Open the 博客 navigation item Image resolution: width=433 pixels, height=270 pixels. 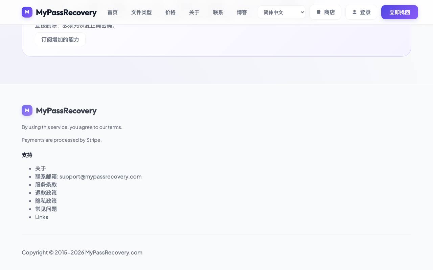tap(242, 12)
